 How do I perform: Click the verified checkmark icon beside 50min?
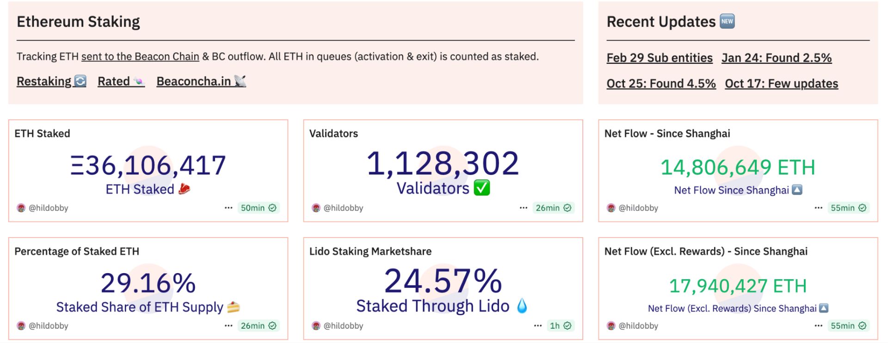(x=273, y=208)
